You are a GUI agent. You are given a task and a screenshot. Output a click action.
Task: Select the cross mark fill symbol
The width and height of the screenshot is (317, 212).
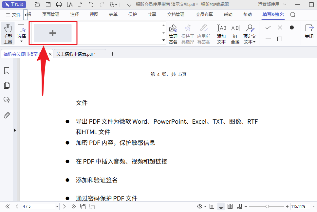click(280, 27)
